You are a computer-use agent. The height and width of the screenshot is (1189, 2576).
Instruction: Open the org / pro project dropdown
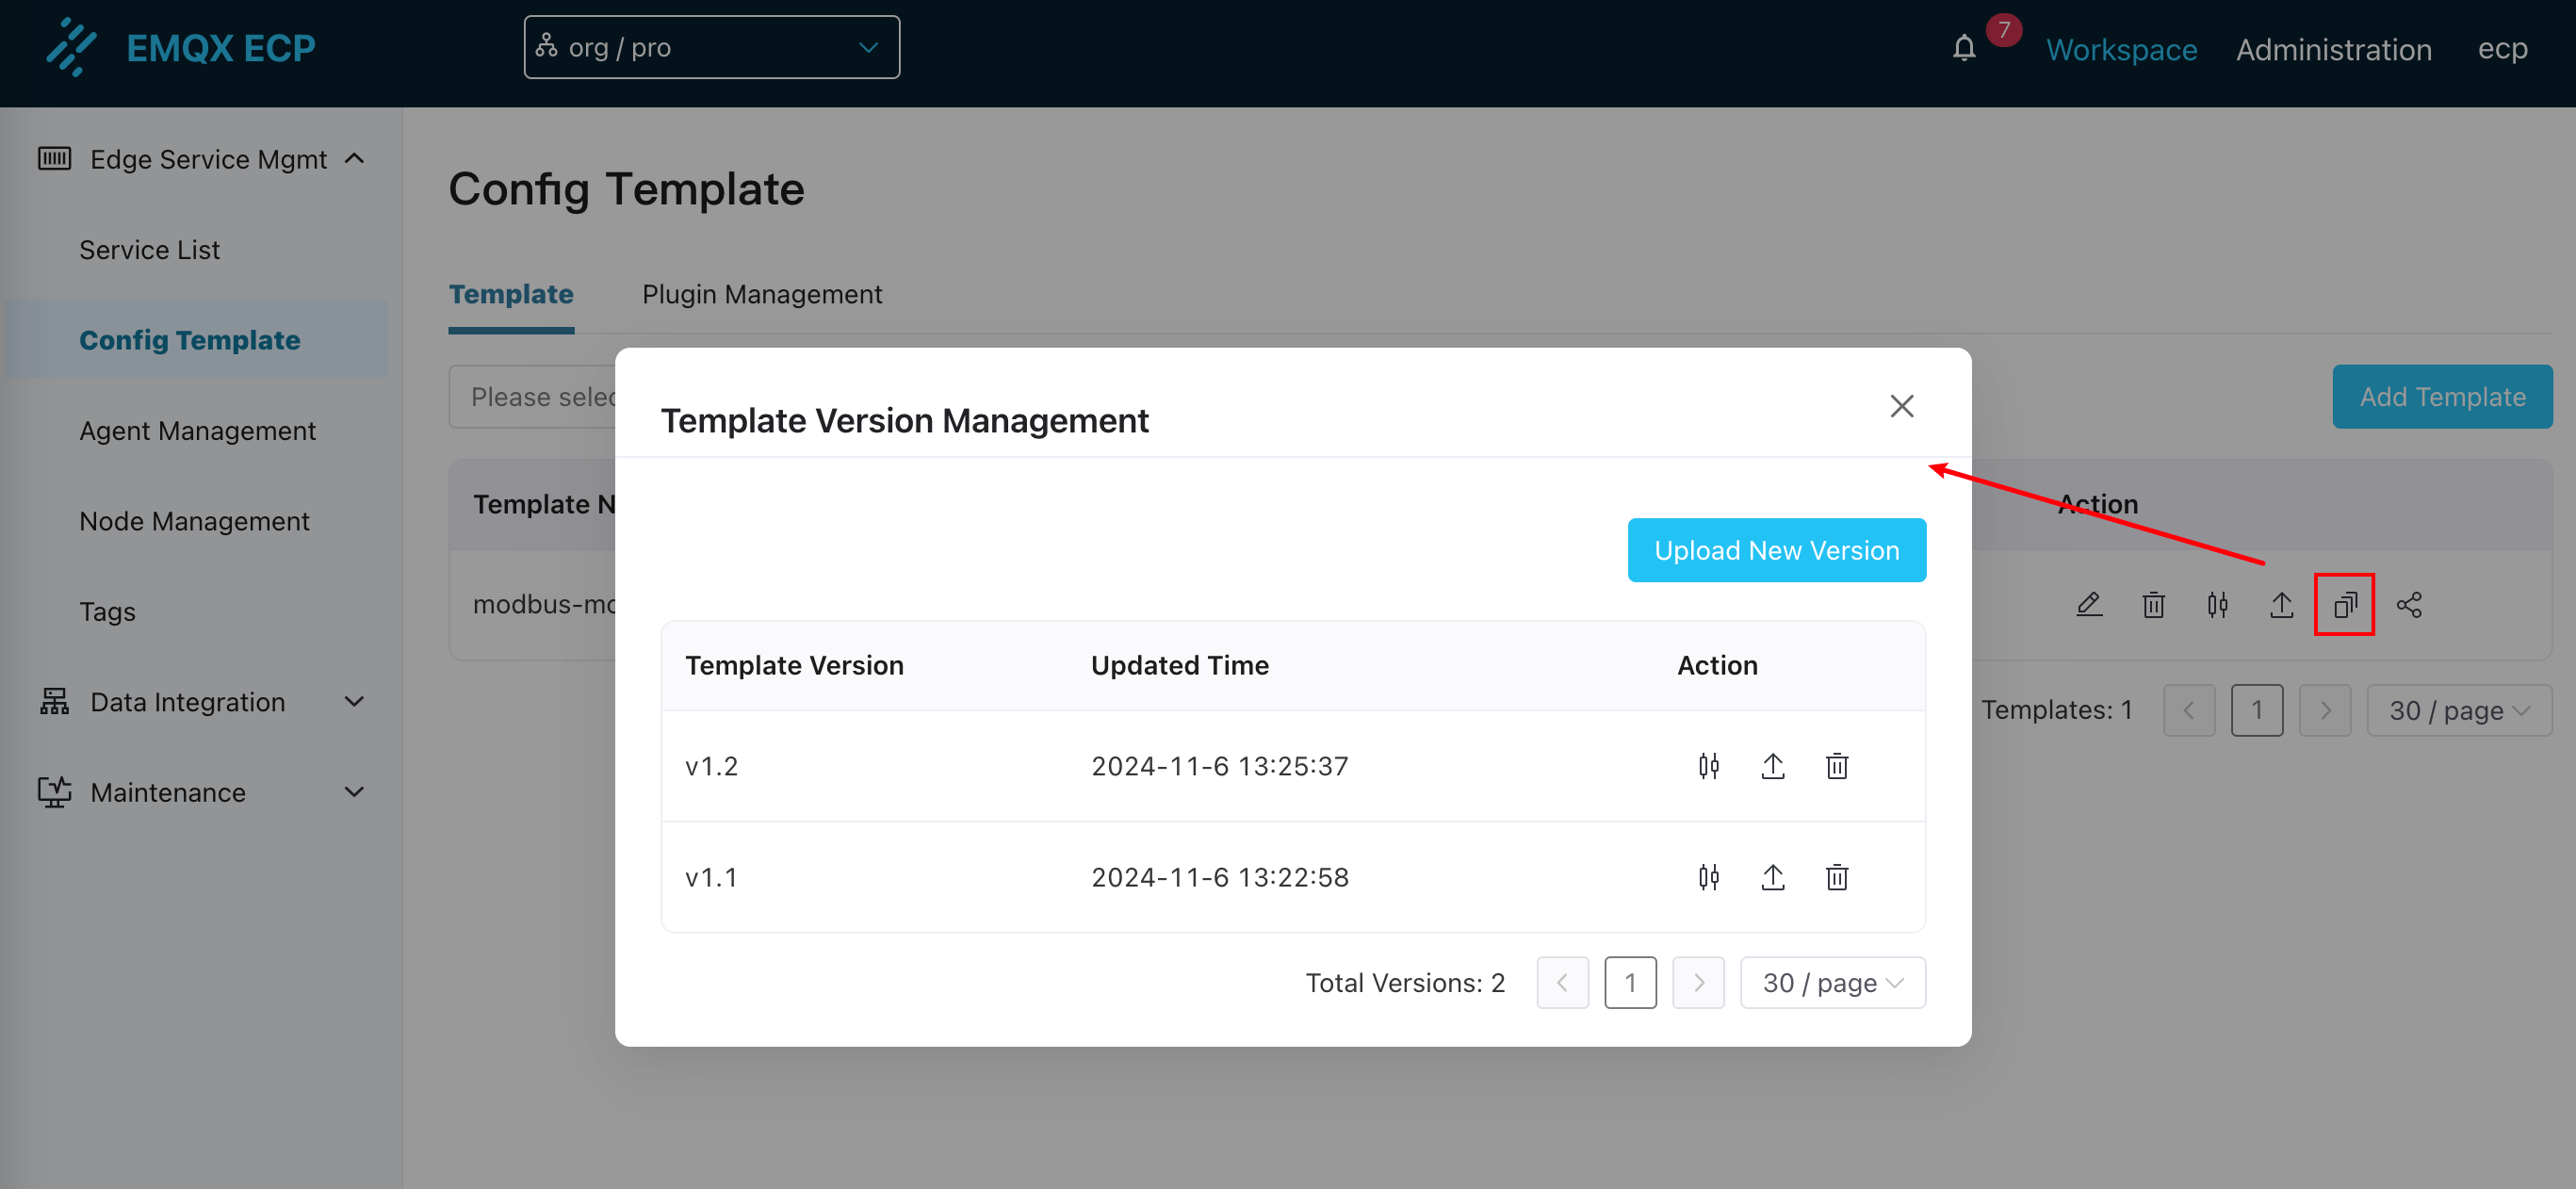711,47
